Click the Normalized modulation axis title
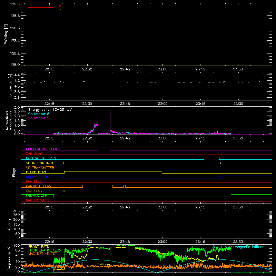The height and width of the screenshot is (276, 276). tap(9, 120)
